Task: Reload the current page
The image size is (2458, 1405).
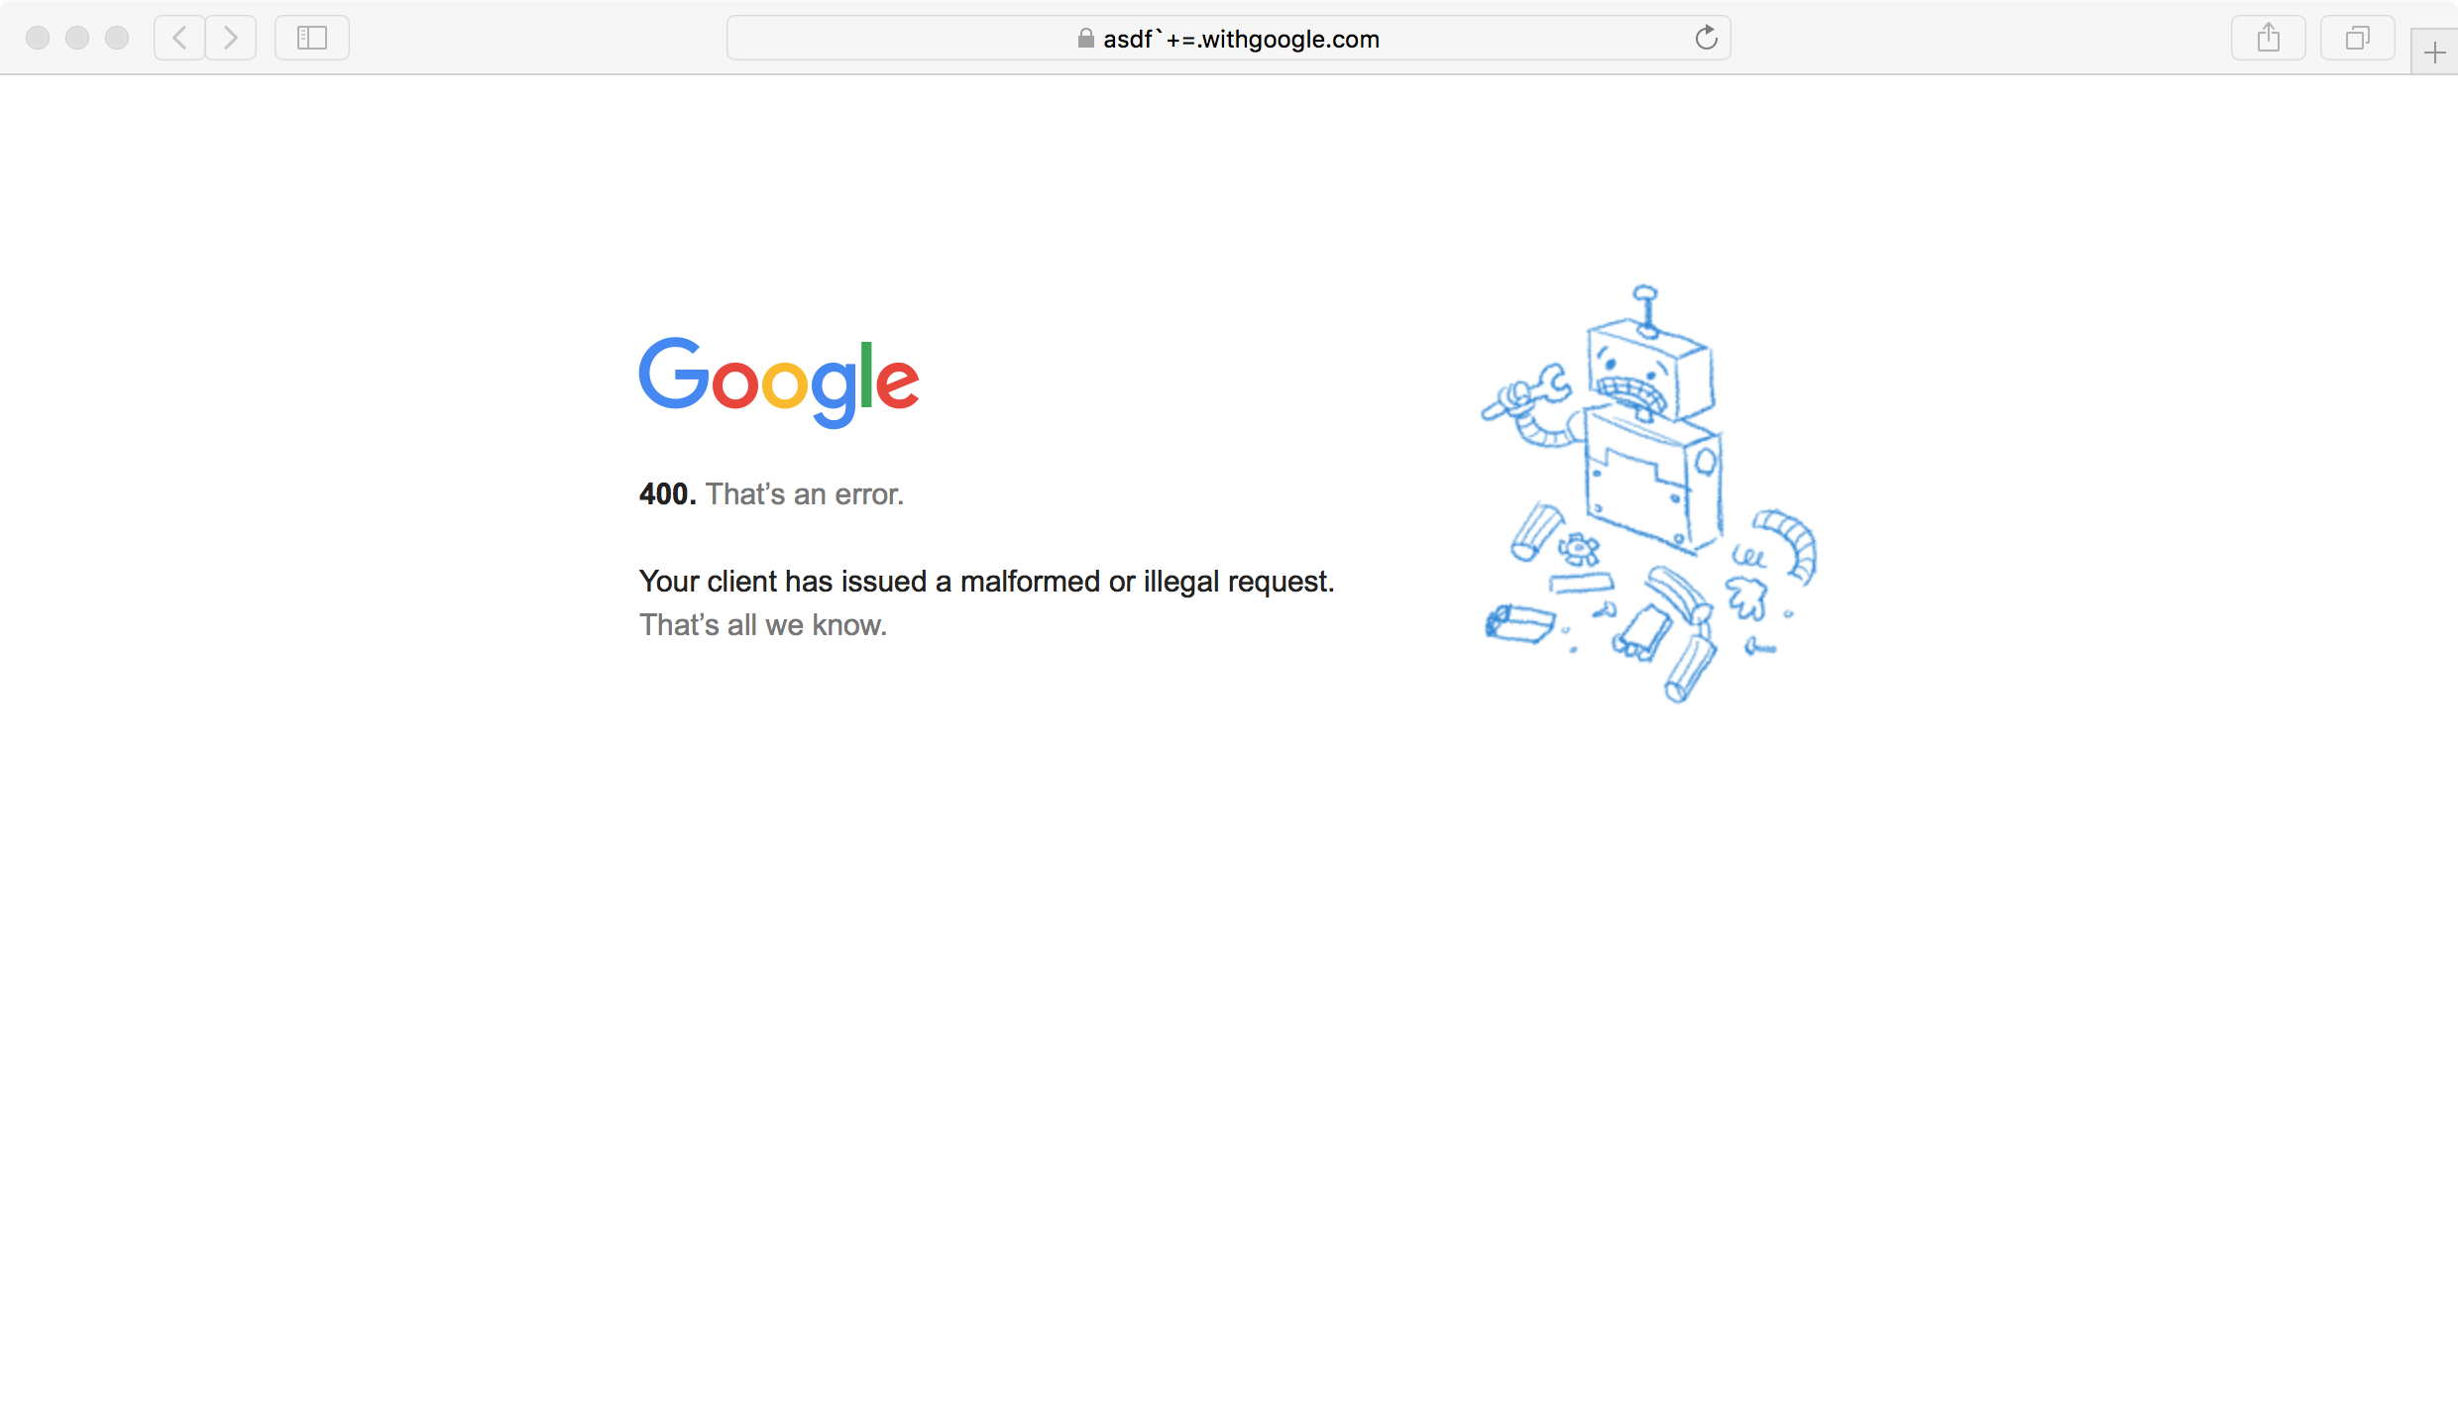Action: tap(1706, 38)
